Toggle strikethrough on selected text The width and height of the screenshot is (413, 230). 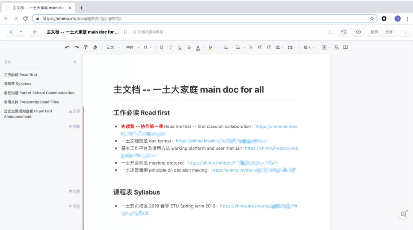click(189, 47)
